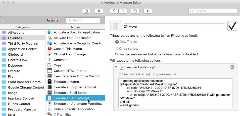The image size is (240, 116).
Task: Click the If Then Else icon
Action: pyautogui.click(x=50, y=114)
